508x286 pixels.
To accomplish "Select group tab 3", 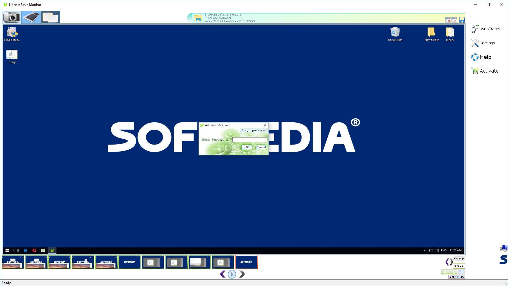I will (461, 272).
